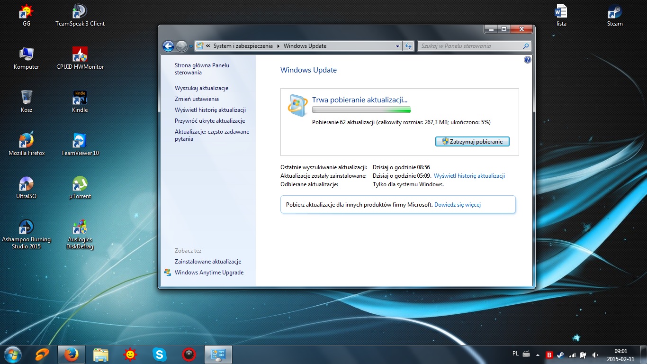Viewport: 647px width, 364px height.
Task: Click the volume speaker tray icon
Action: (594, 355)
